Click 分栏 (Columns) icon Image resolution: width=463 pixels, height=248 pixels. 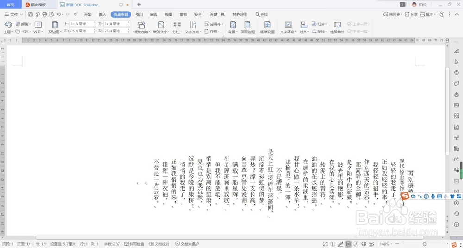pos(177,25)
